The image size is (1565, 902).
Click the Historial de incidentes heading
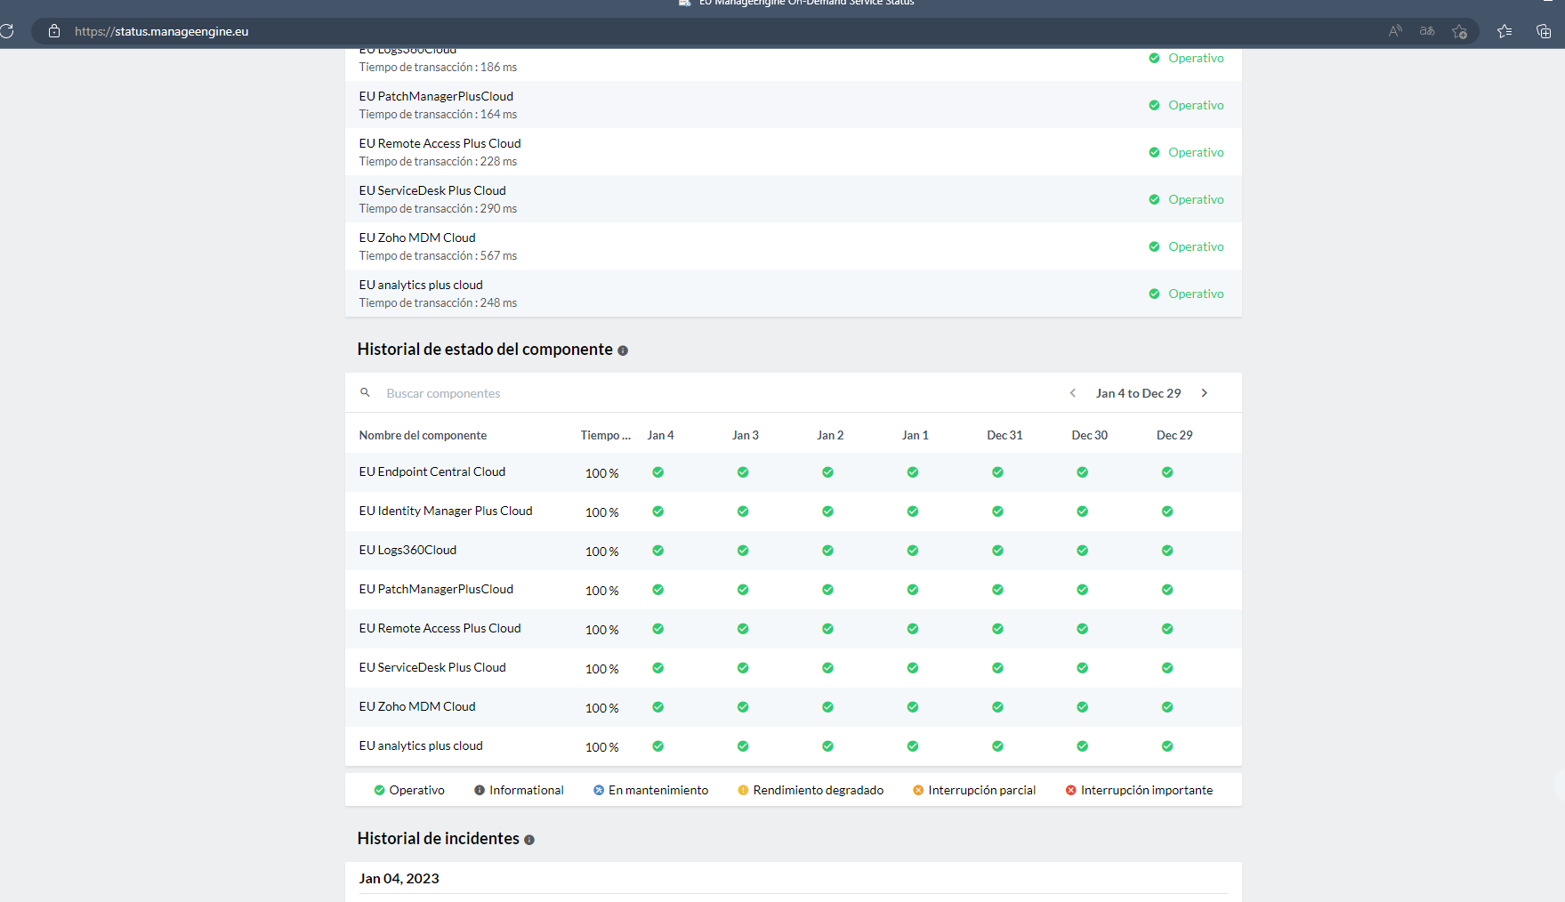(438, 839)
